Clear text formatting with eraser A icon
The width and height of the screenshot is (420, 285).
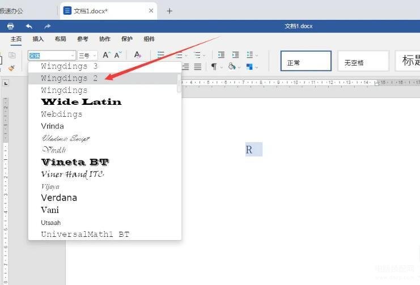pyautogui.click(x=137, y=55)
